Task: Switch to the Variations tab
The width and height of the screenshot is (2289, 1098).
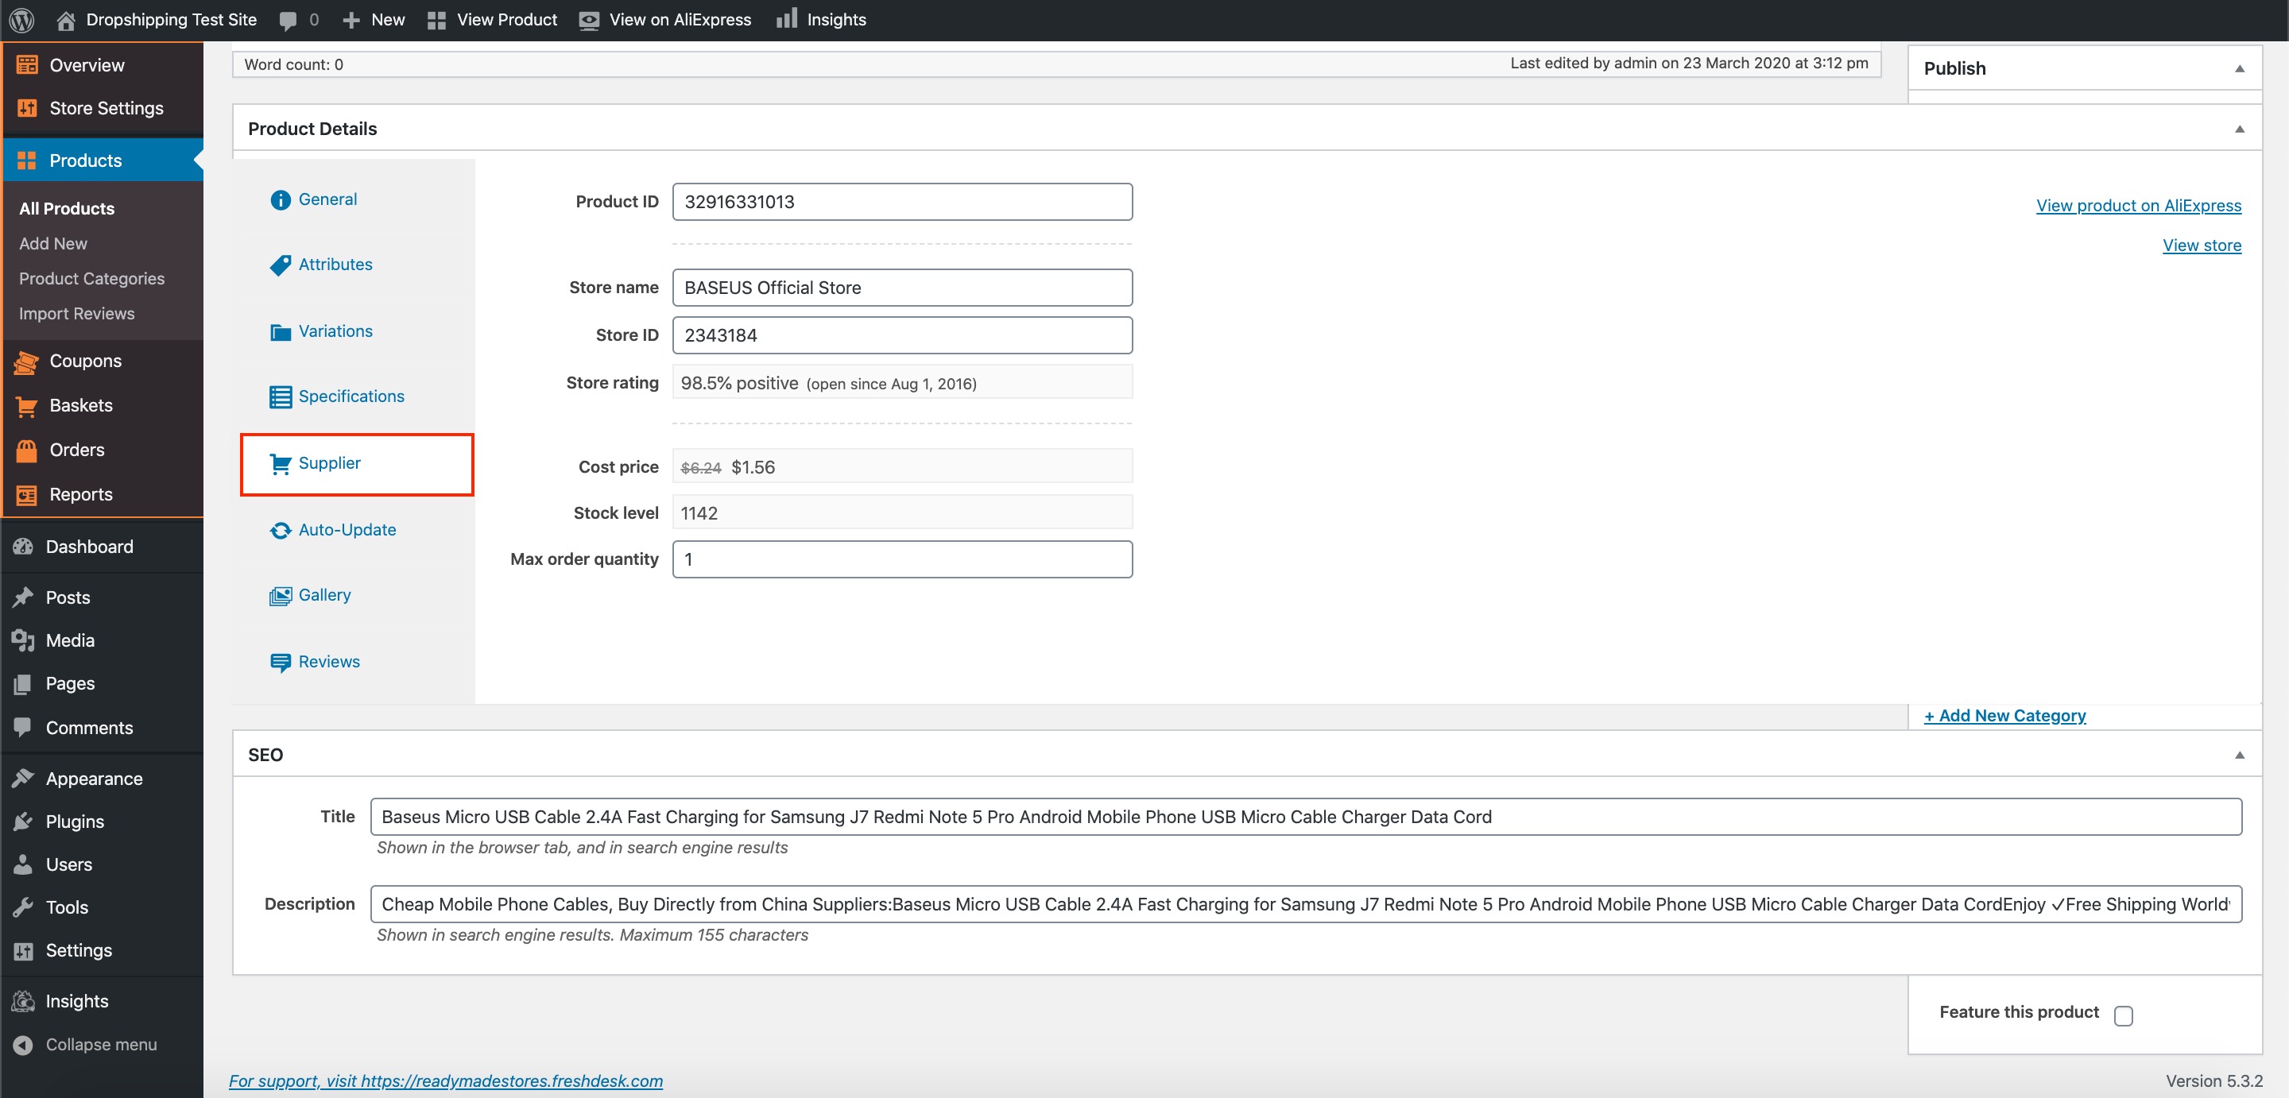Action: click(334, 331)
